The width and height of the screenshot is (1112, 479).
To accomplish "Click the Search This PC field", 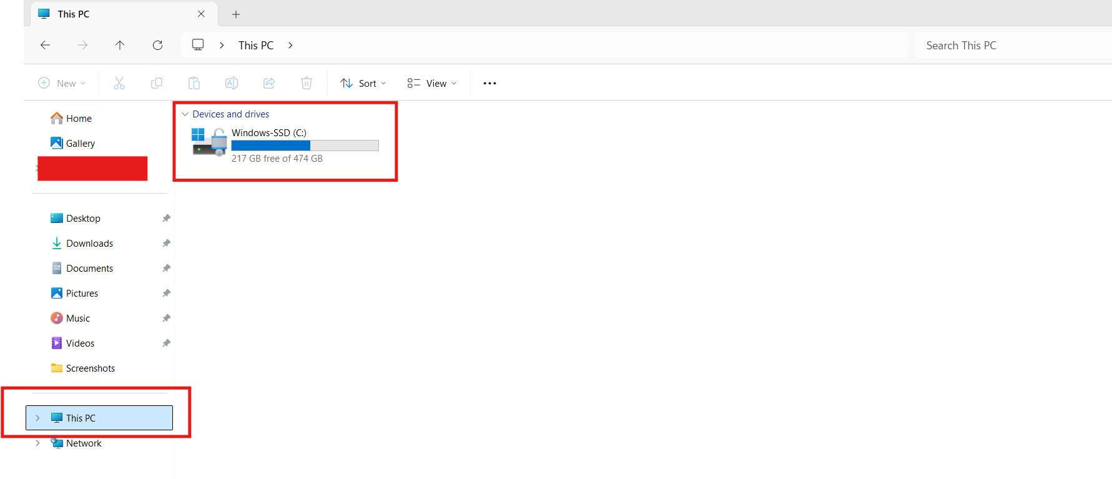I will point(1011,46).
